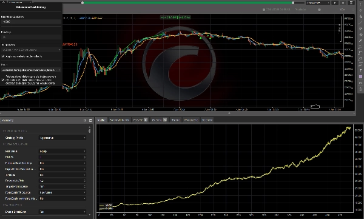The height and width of the screenshot is (219, 364).
Task: Open the spread type dropdown
Action: pyautogui.click(x=31, y=50)
